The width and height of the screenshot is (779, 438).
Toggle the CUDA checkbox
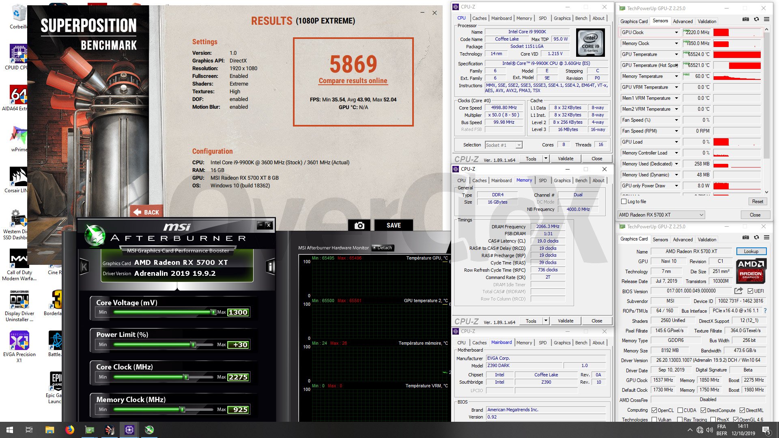680,410
